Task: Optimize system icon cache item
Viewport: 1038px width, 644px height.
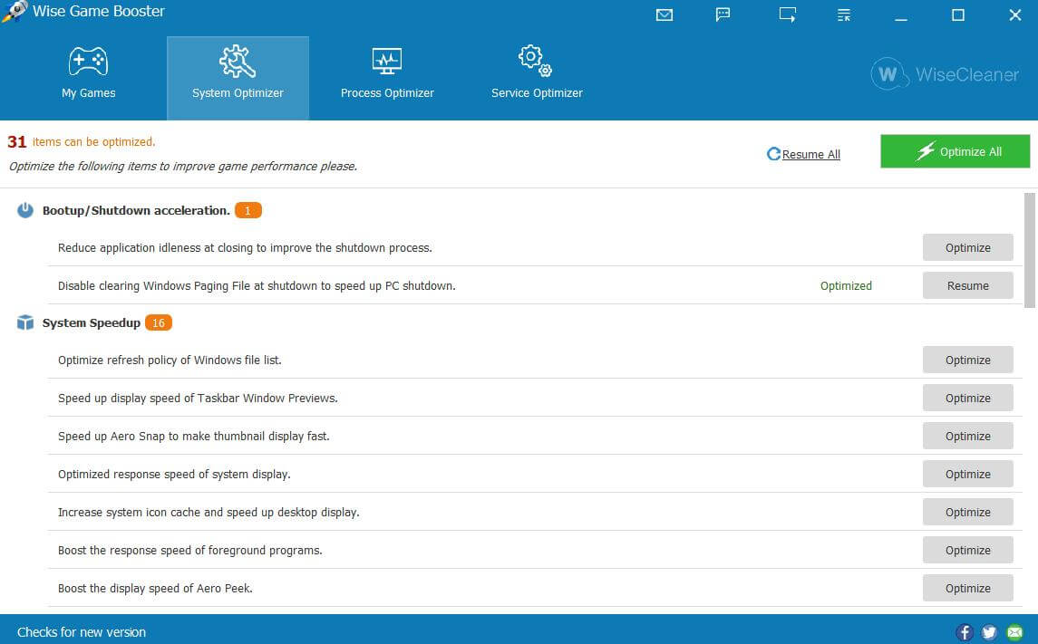Action: 968,512
